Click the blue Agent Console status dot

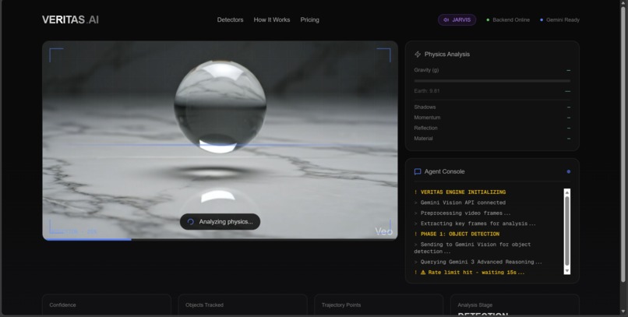pyautogui.click(x=568, y=171)
